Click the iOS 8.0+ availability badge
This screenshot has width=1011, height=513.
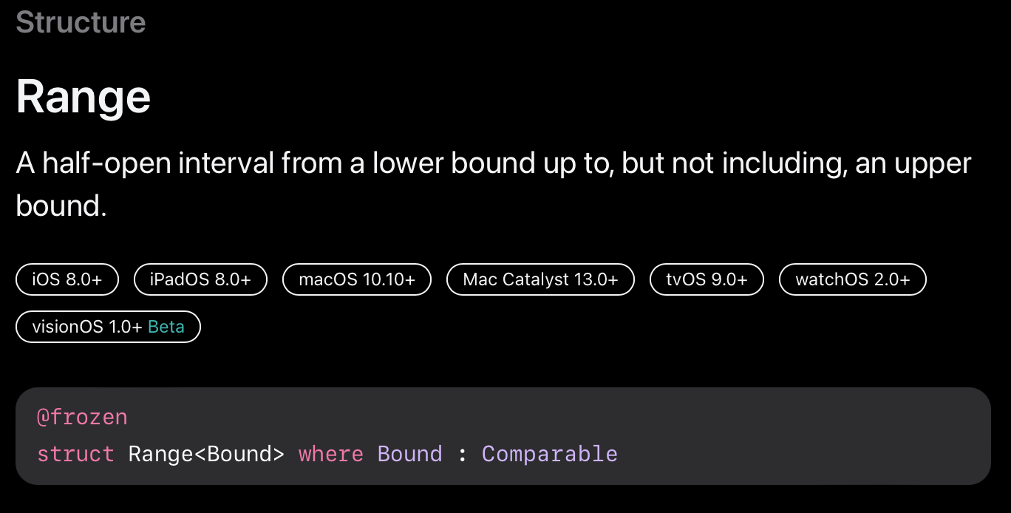pos(67,279)
